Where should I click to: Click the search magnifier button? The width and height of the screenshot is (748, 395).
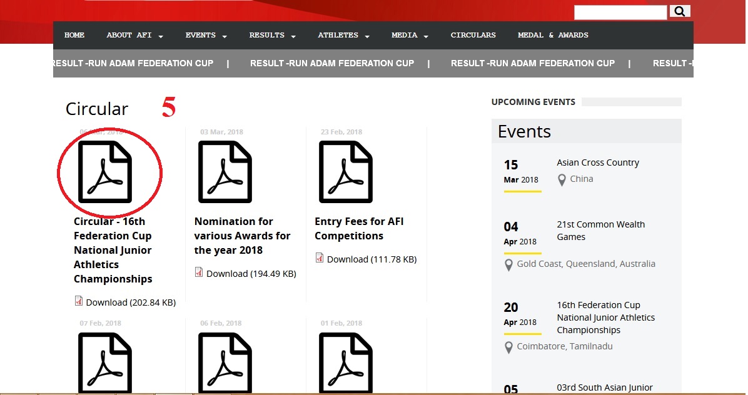tap(680, 11)
